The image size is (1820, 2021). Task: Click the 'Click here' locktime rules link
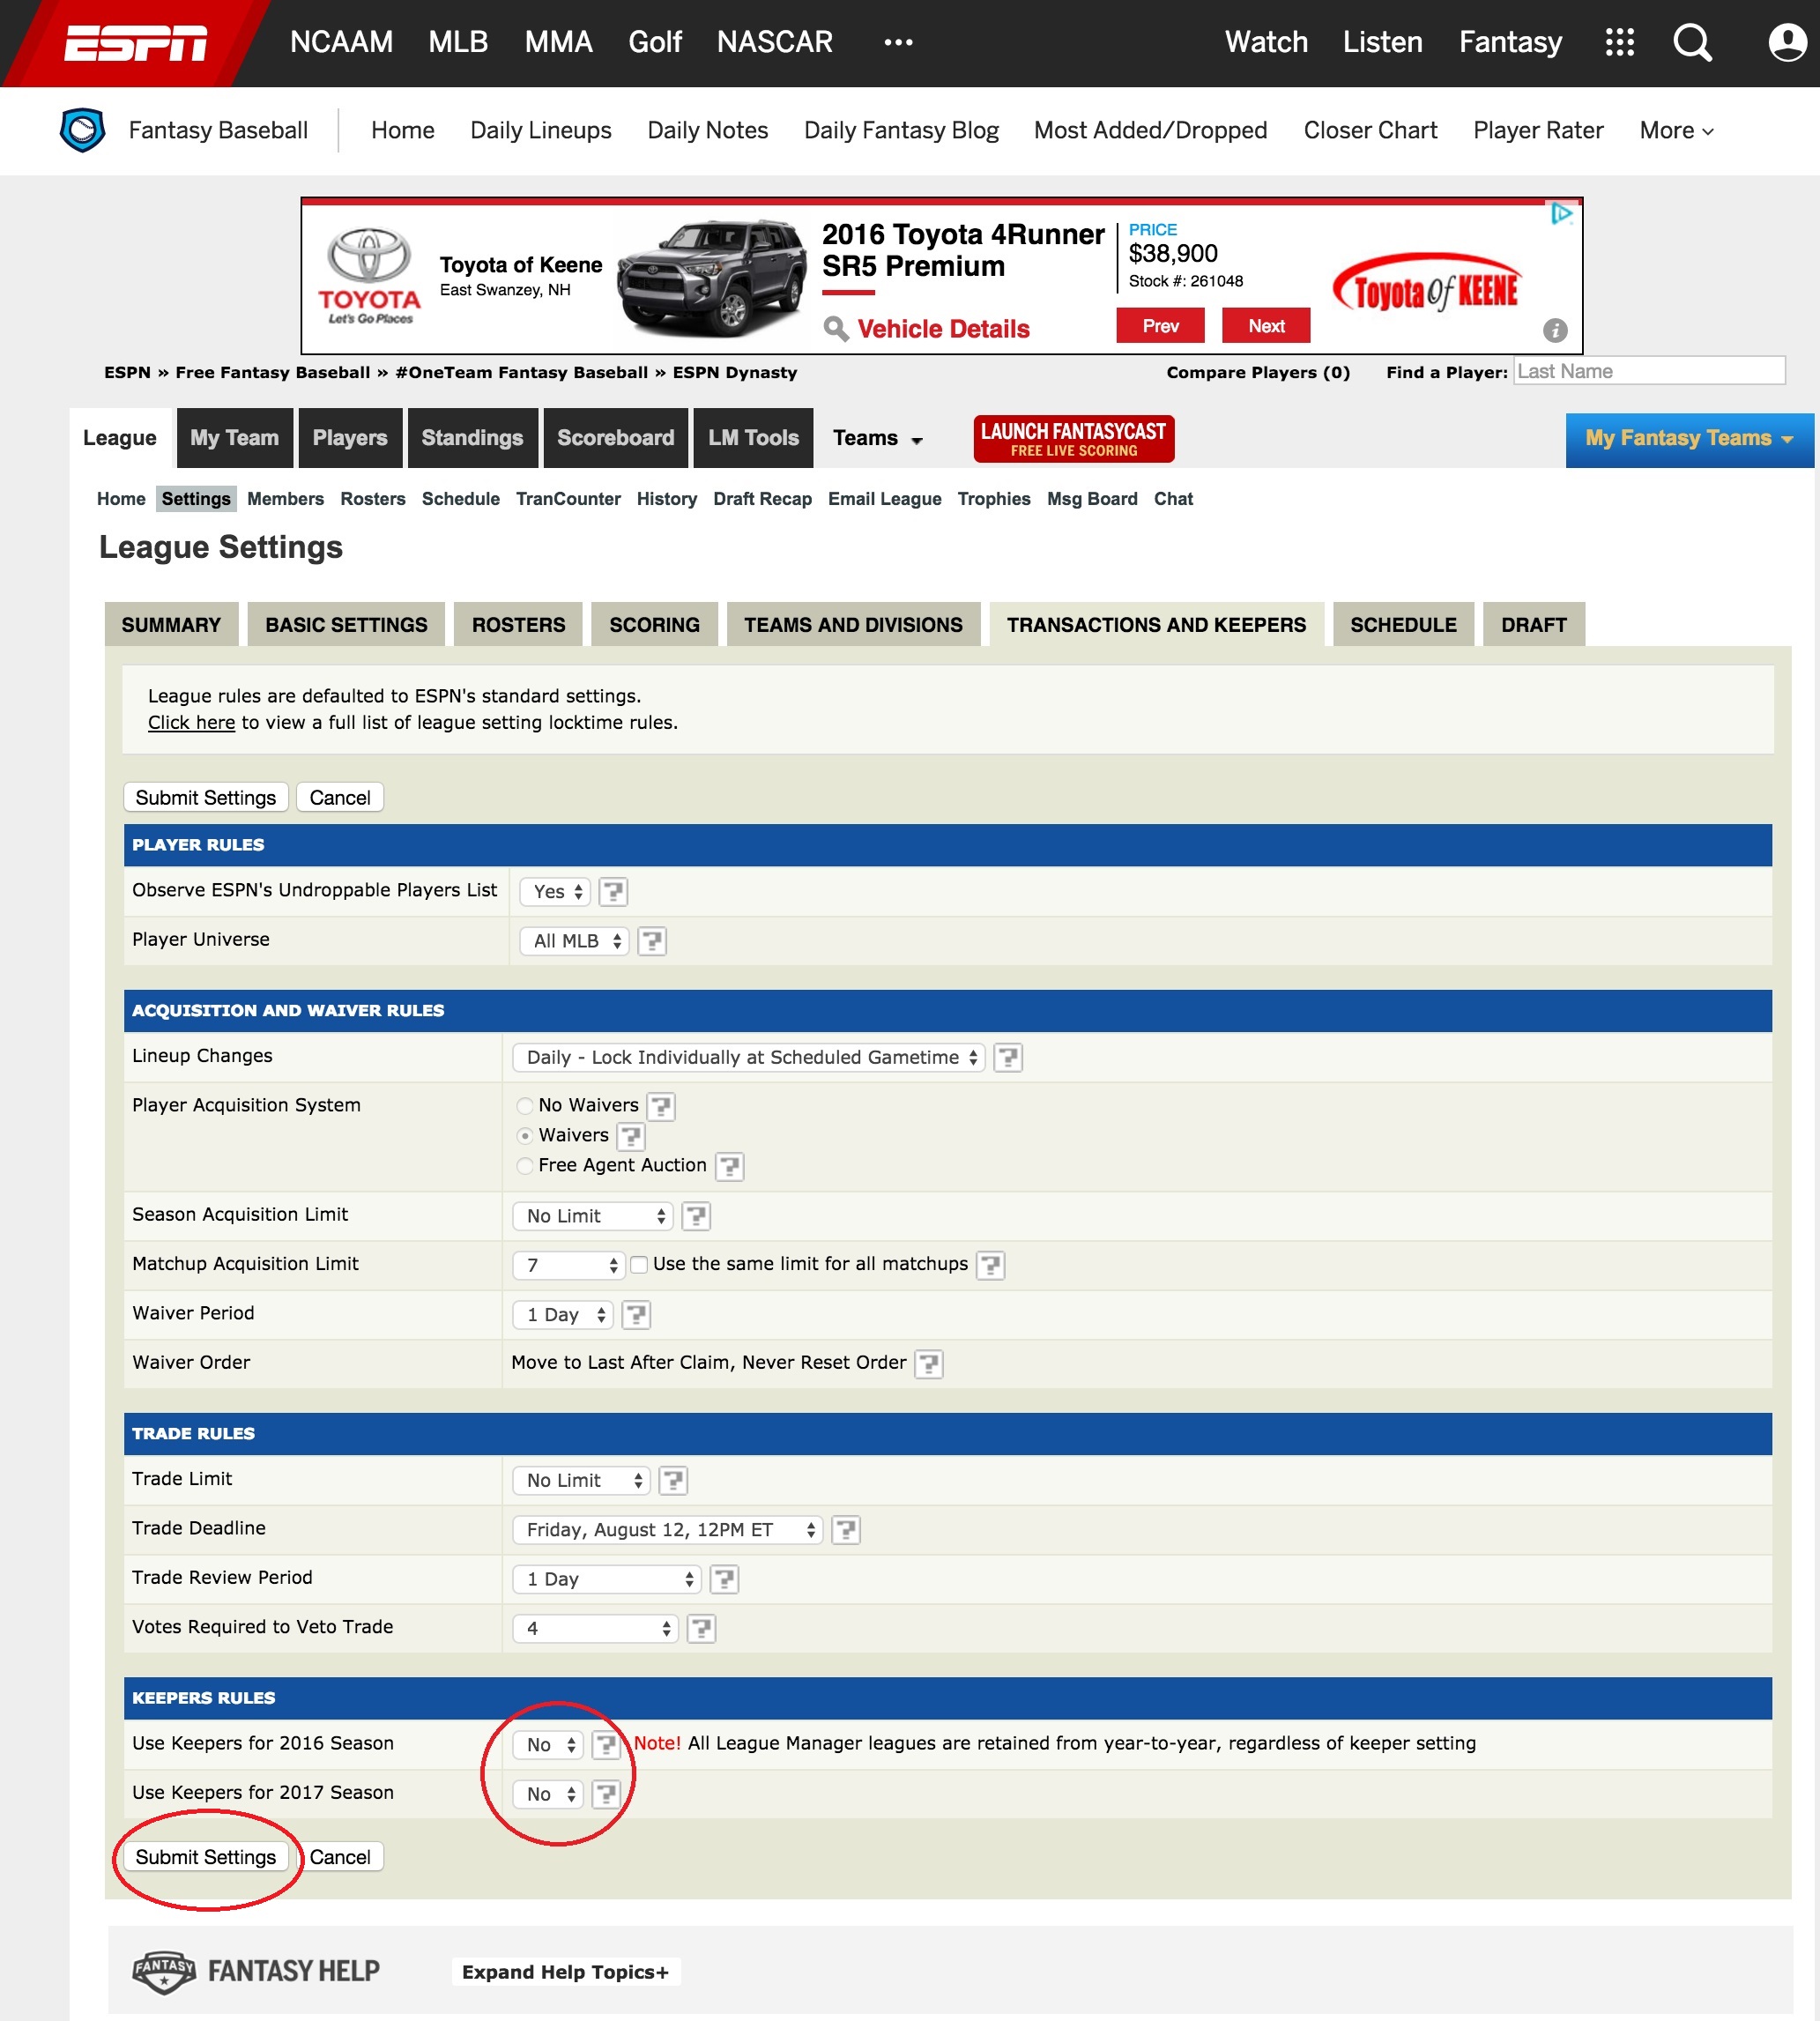(191, 722)
